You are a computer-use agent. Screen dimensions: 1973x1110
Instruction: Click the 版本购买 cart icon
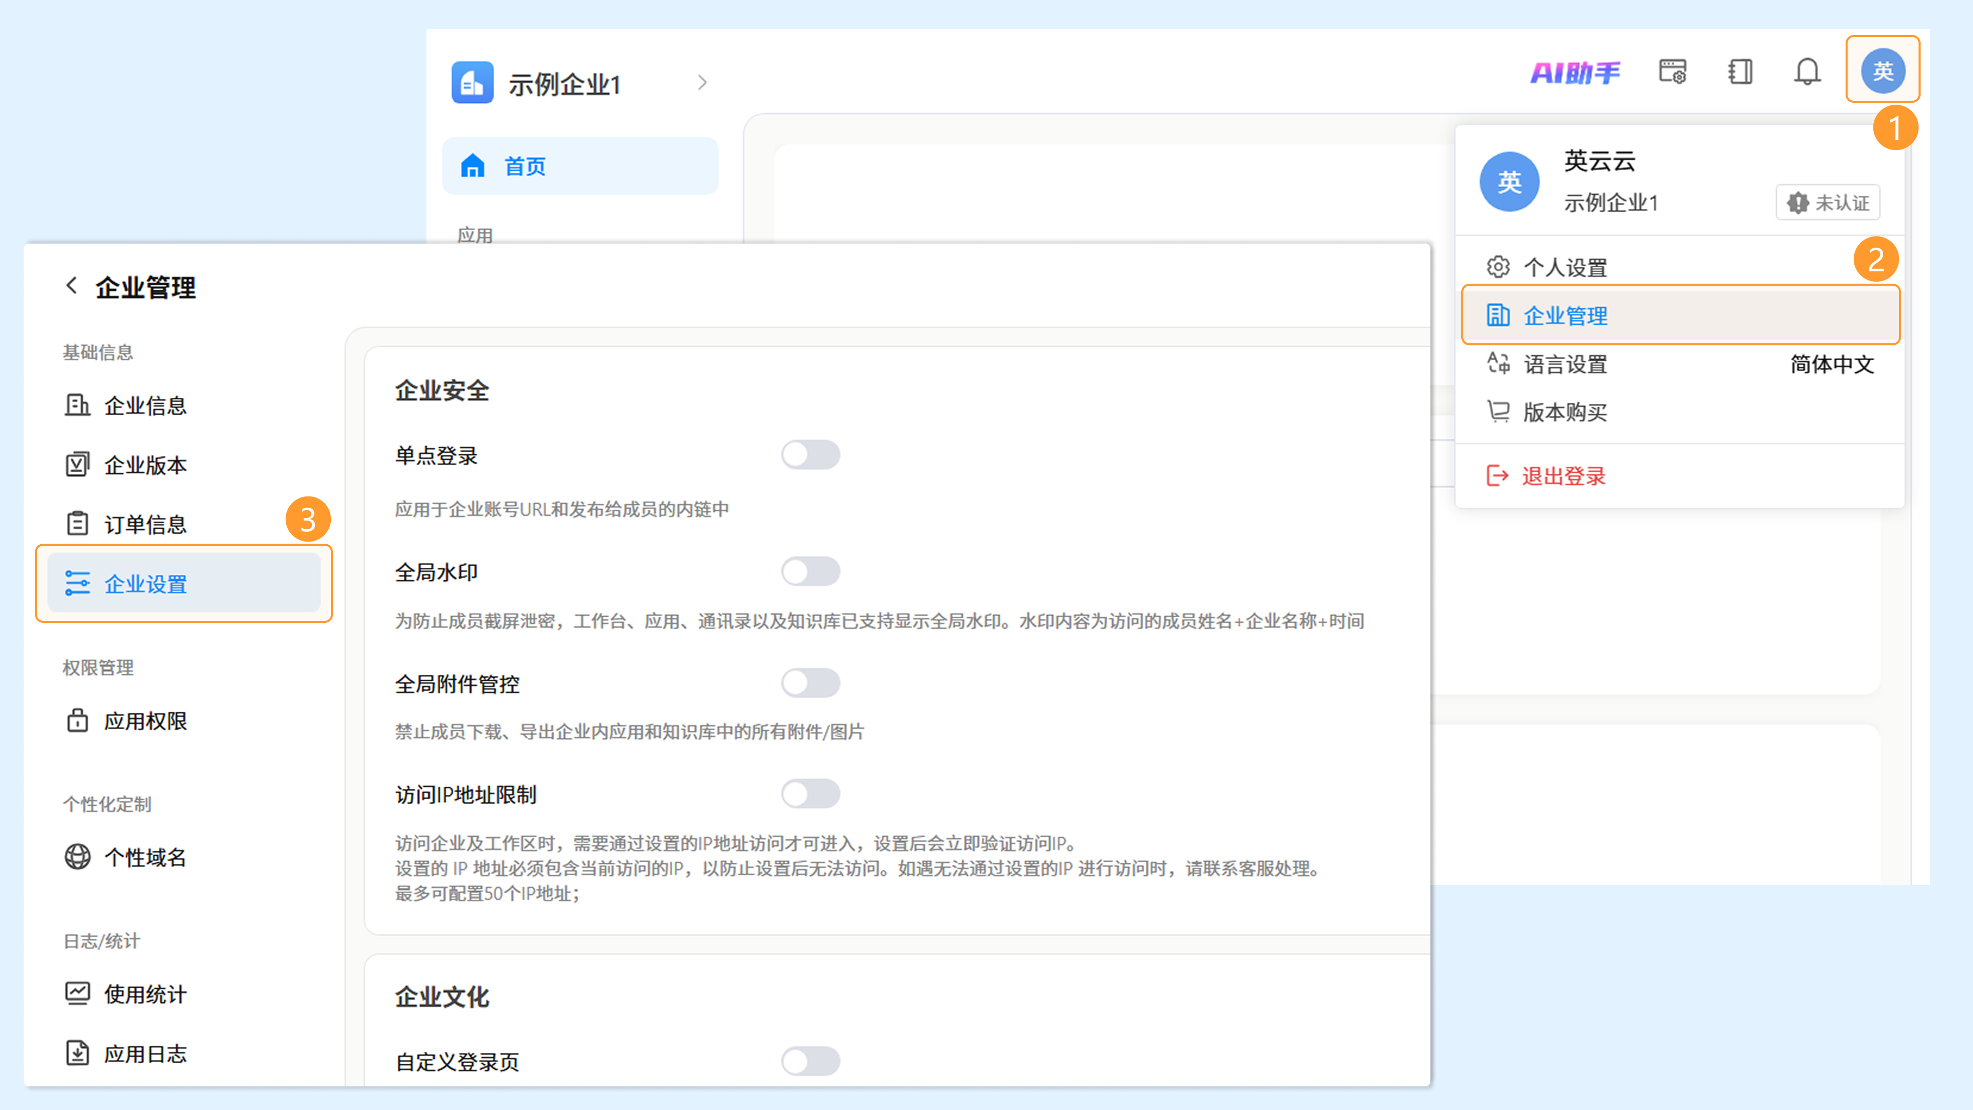click(x=1498, y=411)
